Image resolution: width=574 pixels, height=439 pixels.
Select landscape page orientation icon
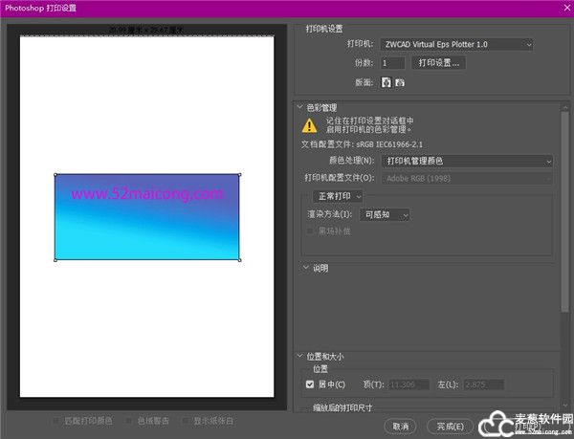tap(399, 83)
